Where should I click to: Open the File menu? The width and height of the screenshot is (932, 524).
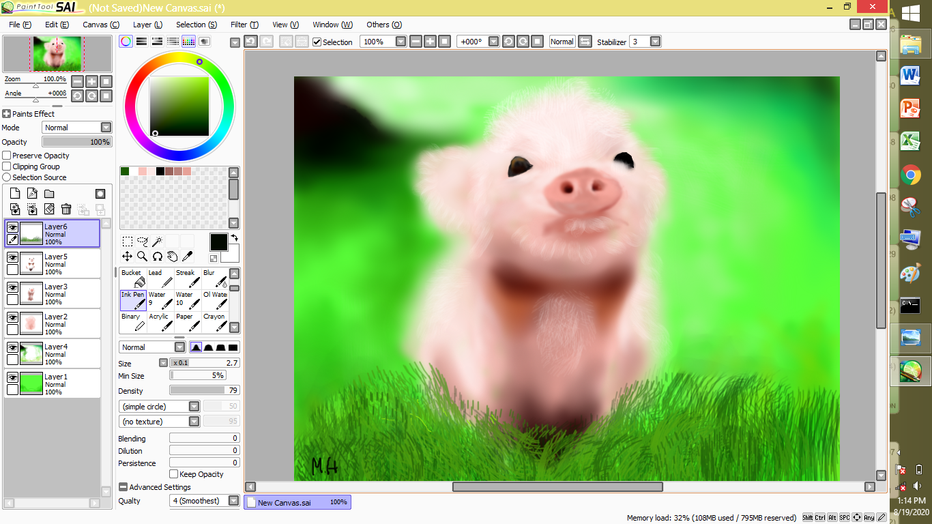tap(20, 25)
